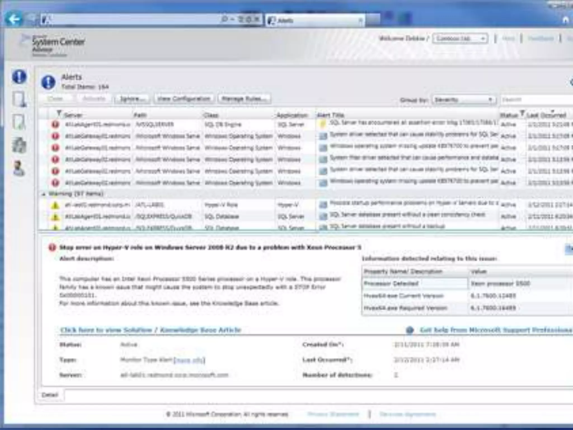Open the Servers building icon in sidebar
This screenshot has height=430, width=573.
19,145
